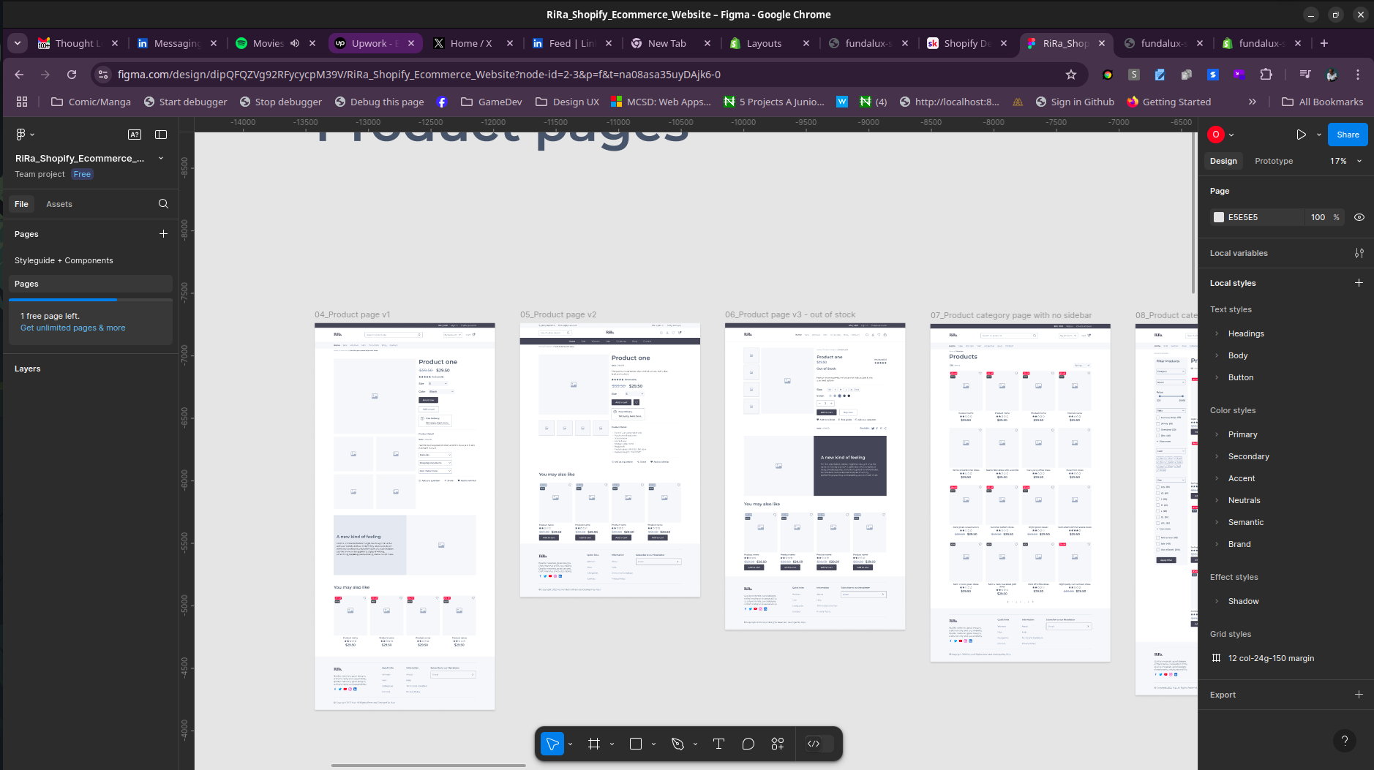Screen dimensions: 1374x770
Task: Select the Comment tool
Action: click(x=748, y=744)
